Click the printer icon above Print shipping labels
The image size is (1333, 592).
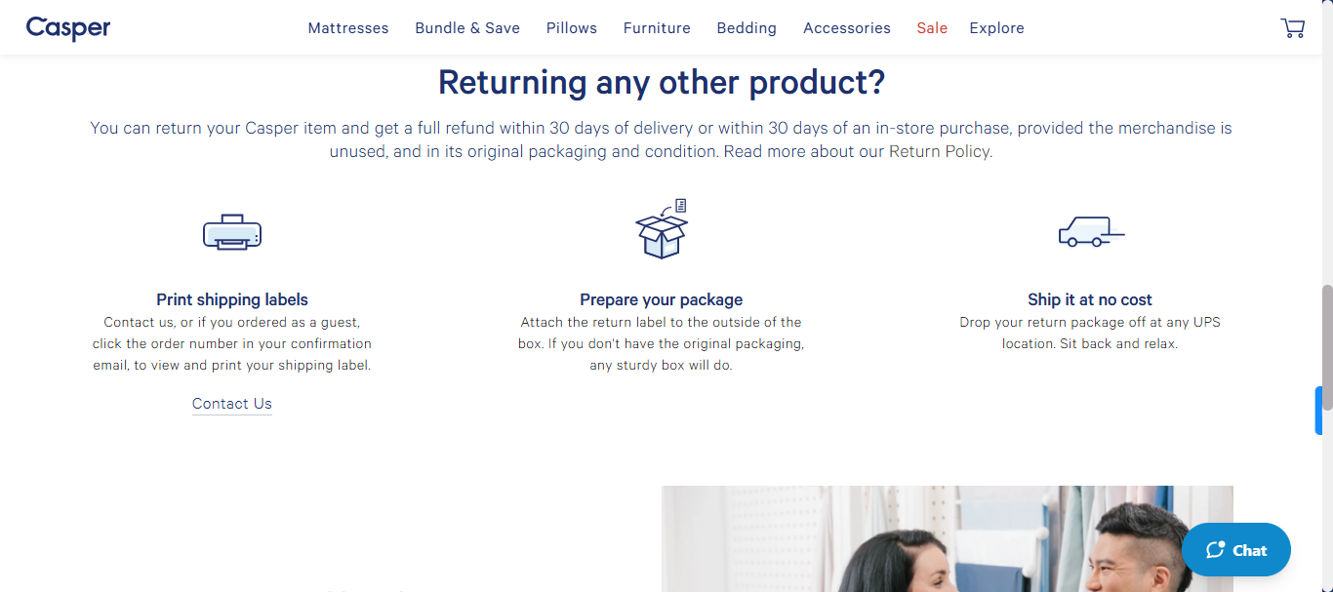pyautogui.click(x=232, y=232)
